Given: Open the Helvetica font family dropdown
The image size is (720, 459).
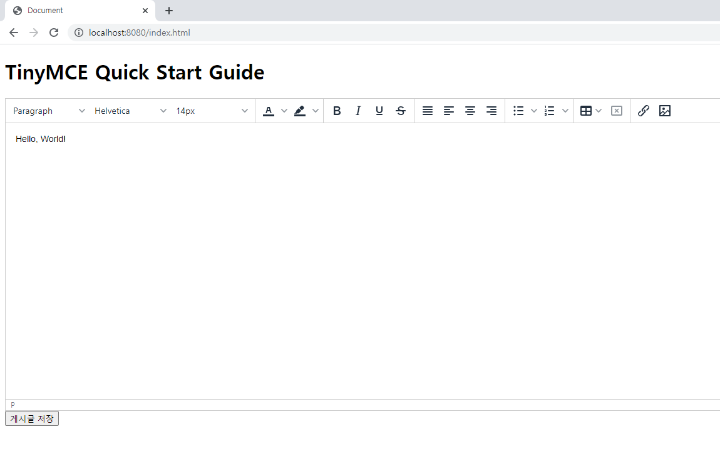Looking at the screenshot, I should pyautogui.click(x=130, y=111).
